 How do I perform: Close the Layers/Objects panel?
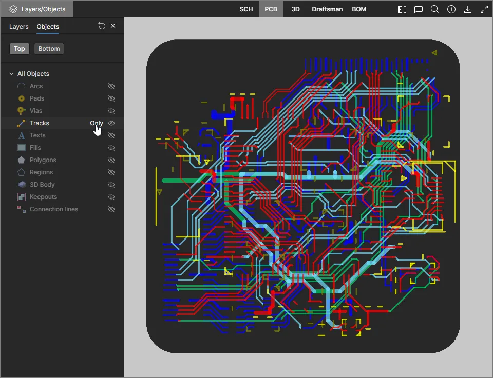[113, 26]
